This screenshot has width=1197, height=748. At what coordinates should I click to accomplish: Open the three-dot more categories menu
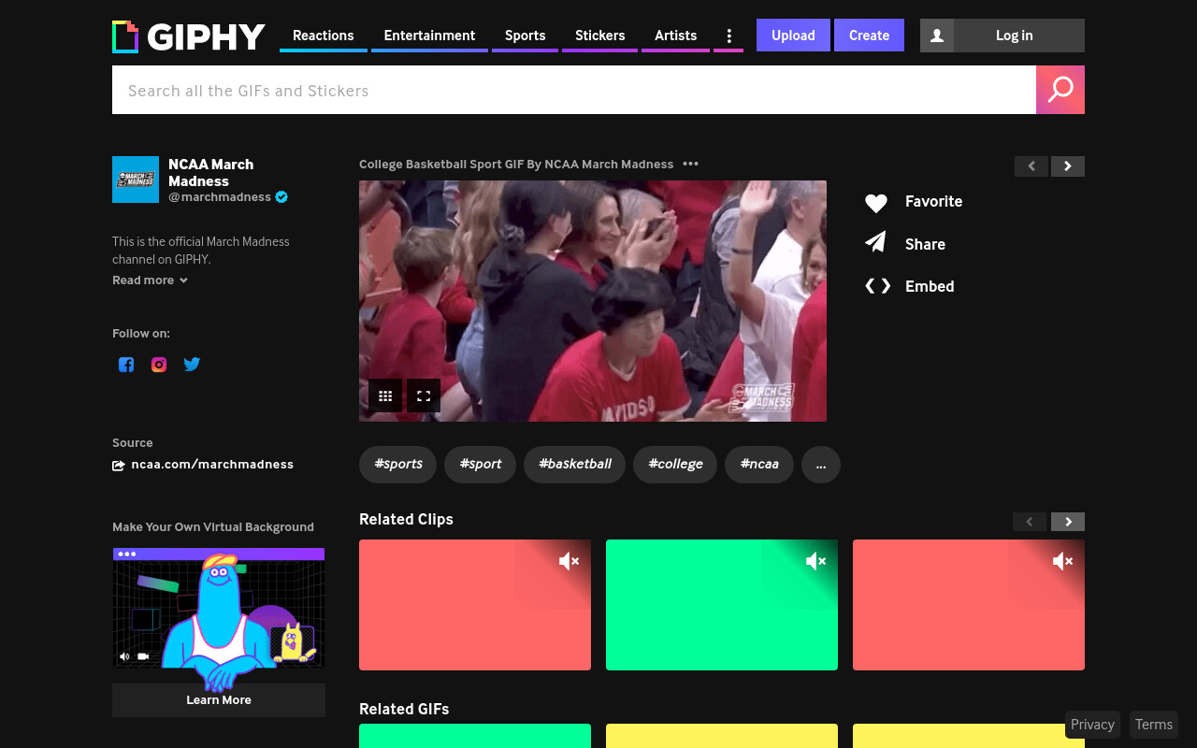click(x=728, y=36)
